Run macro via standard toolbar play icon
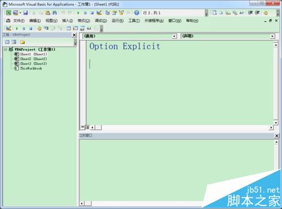The image size is (282, 209). pyautogui.click(x=78, y=13)
